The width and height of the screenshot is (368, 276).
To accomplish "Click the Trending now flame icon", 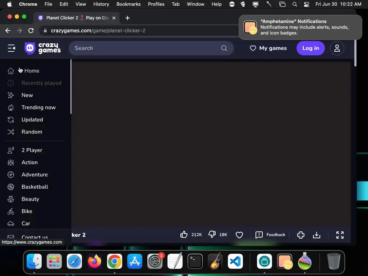I will (10, 107).
